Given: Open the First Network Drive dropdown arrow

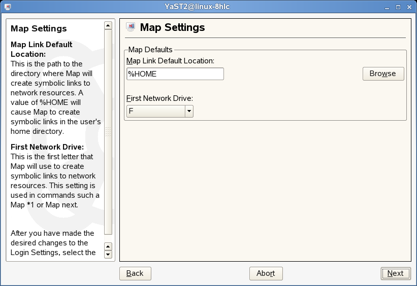Looking at the screenshot, I should point(189,111).
